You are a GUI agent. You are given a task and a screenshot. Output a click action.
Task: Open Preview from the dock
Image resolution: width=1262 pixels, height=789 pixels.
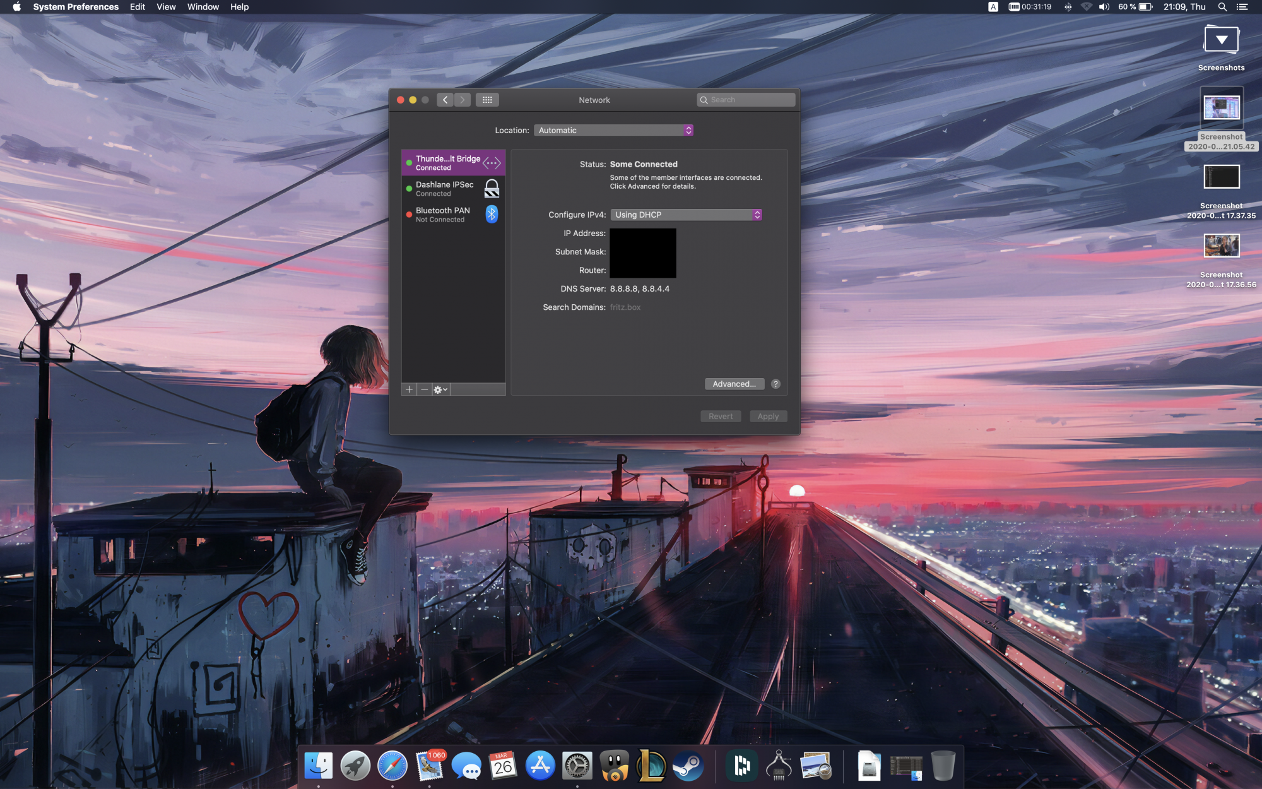[816, 766]
